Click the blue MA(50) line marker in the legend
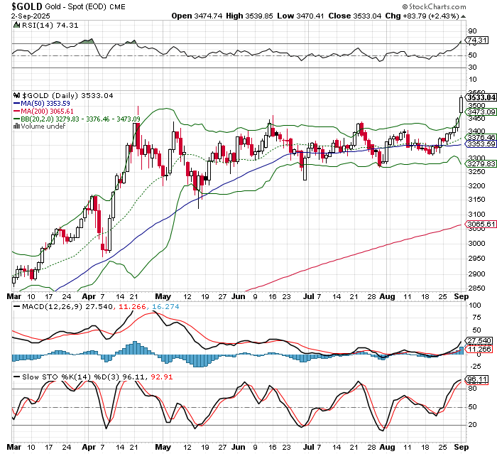This screenshot has height=454, width=497. [x=17, y=104]
